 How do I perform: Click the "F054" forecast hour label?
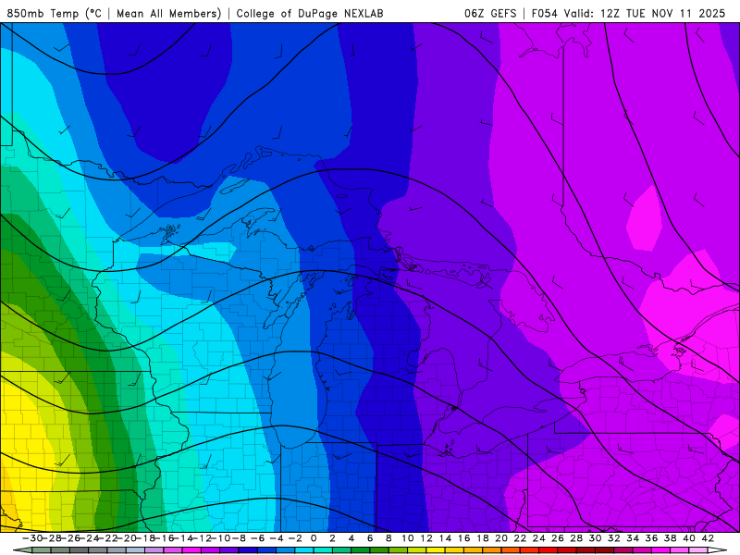click(545, 13)
